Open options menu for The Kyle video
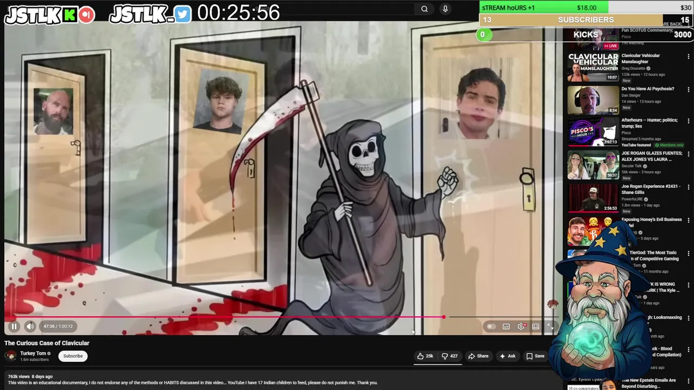Image resolution: width=694 pixels, height=390 pixels. 689,284
